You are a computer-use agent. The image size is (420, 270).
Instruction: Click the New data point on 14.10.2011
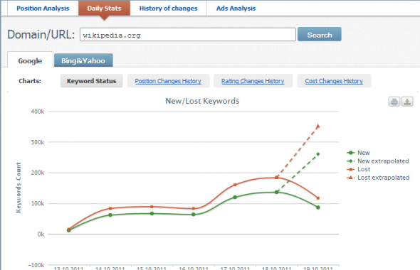pyautogui.click(x=110, y=215)
